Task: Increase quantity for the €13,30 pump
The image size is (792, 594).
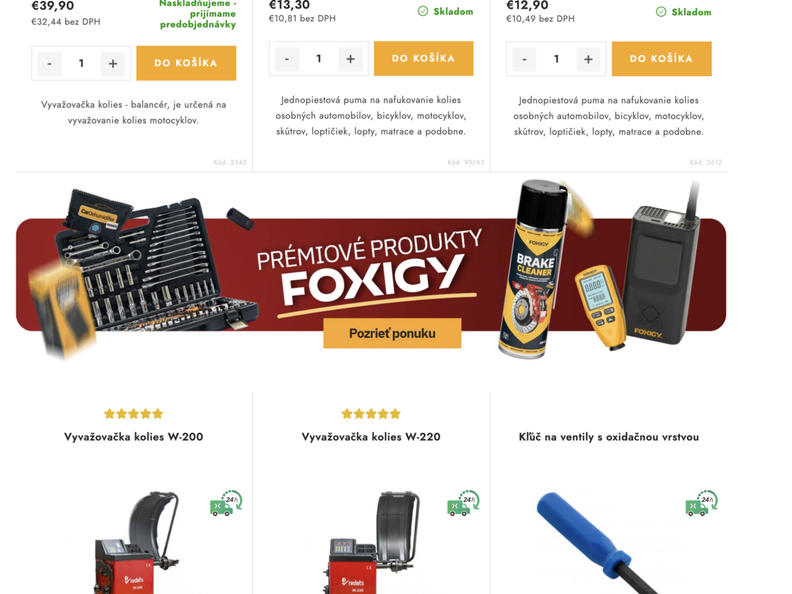Action: 350,59
